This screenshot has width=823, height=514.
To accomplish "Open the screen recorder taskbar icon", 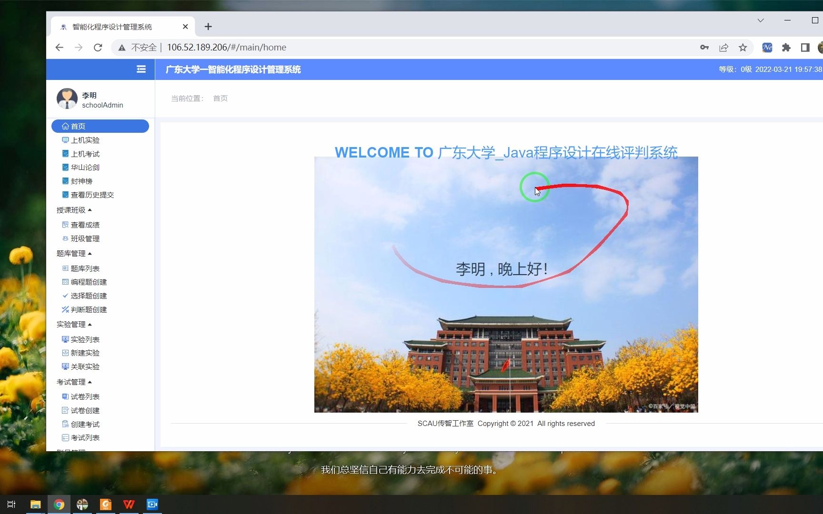I will (152, 504).
